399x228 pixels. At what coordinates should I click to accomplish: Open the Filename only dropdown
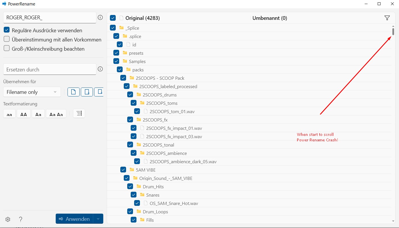[x=32, y=92]
